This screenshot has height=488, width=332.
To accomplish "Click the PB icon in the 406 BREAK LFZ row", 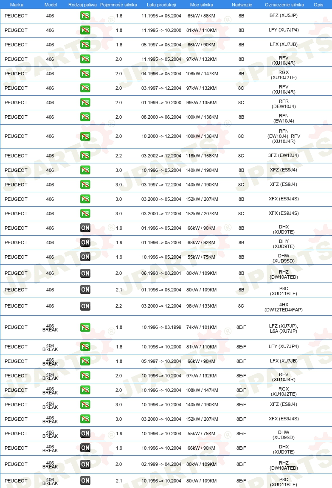I will pos(85,328).
